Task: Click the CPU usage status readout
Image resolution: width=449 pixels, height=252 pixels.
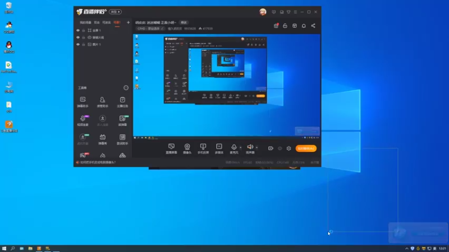Action: [283, 162]
